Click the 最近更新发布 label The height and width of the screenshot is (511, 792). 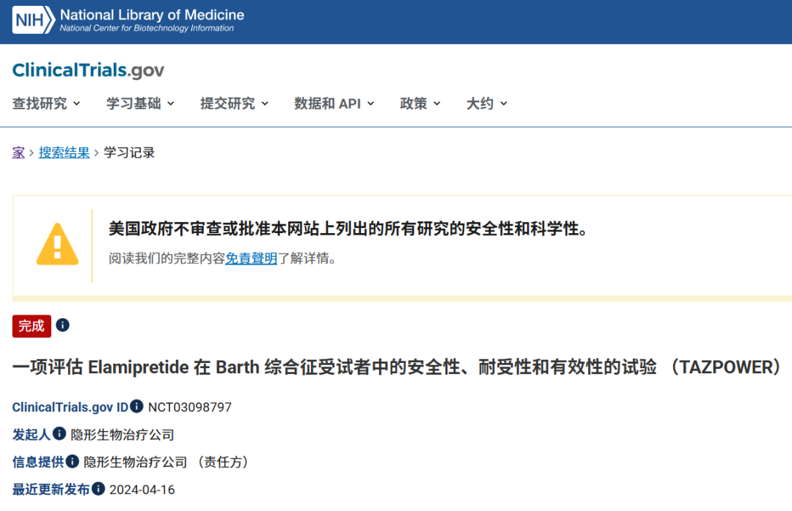click(51, 489)
